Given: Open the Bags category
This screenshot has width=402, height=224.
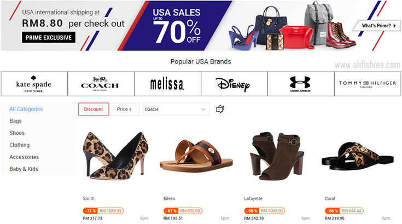Looking at the screenshot, I should [x=15, y=121].
